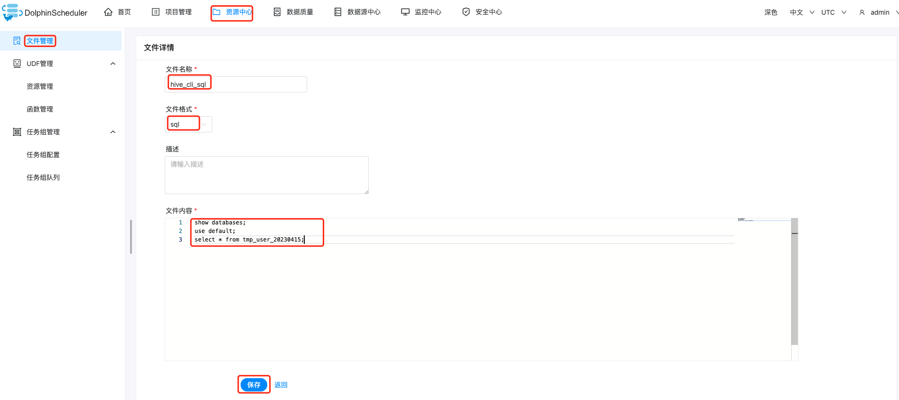Click the file management sidebar icon
899x400 pixels.
[17, 41]
